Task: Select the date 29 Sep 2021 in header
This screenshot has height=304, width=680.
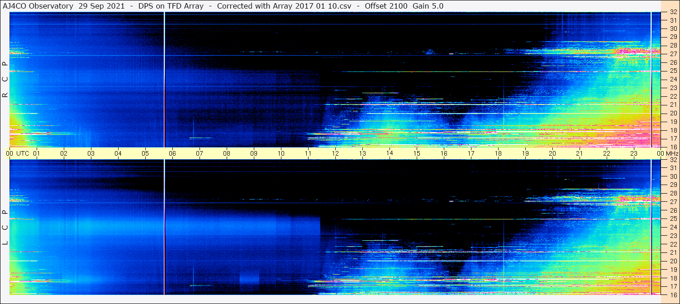Action: 102,6
